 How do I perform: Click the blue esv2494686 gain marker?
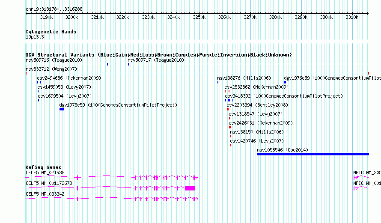[39, 82]
